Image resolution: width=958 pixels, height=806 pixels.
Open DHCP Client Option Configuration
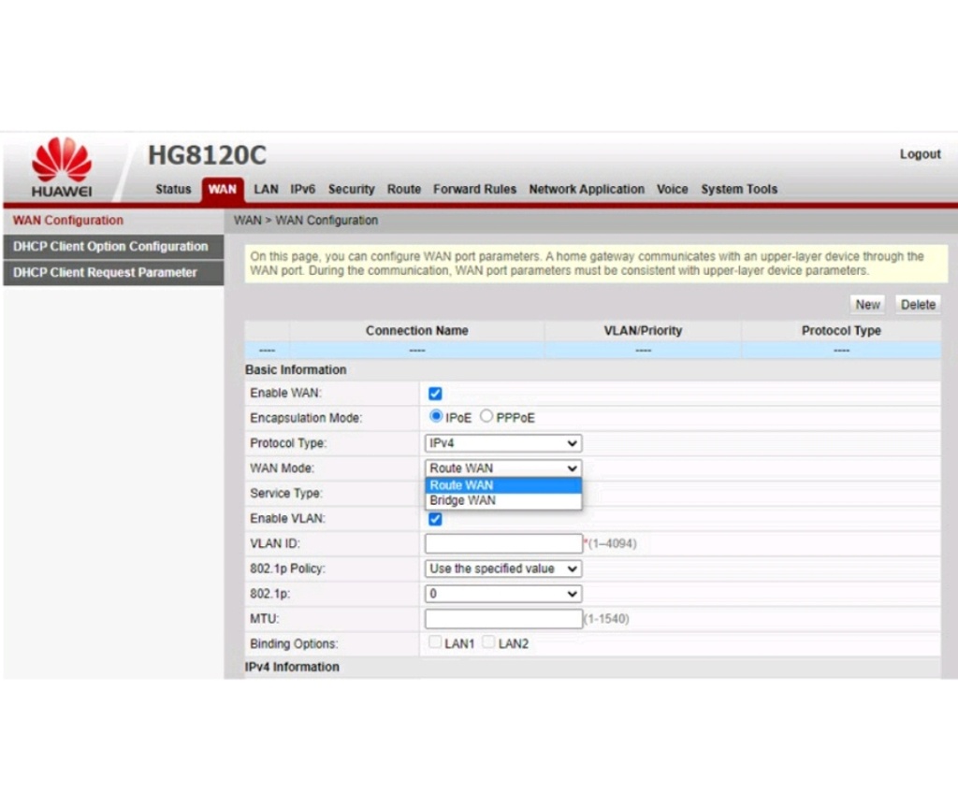click(113, 247)
